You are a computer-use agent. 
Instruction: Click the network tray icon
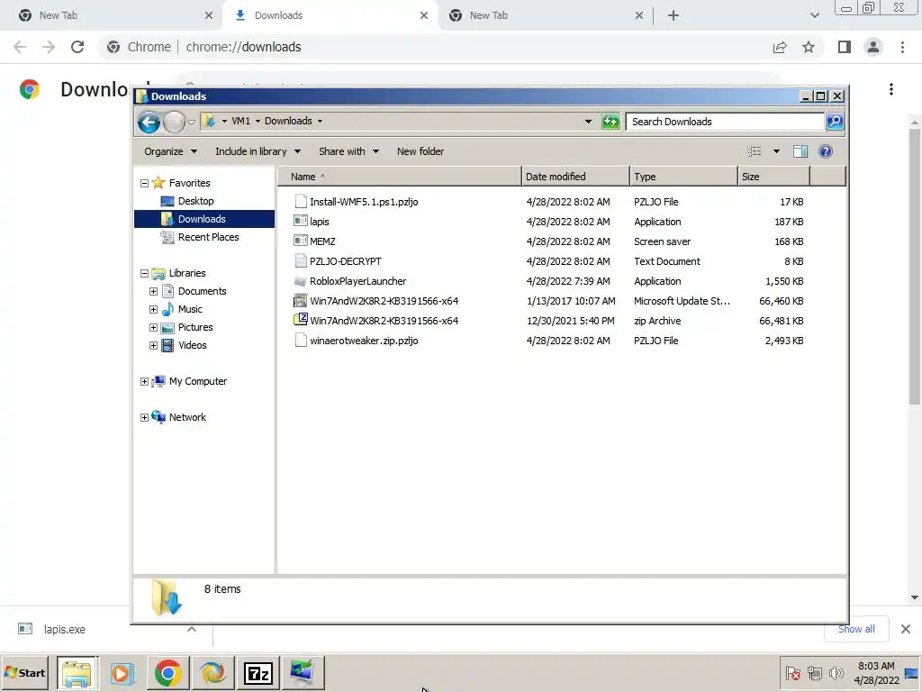pyautogui.click(x=814, y=672)
